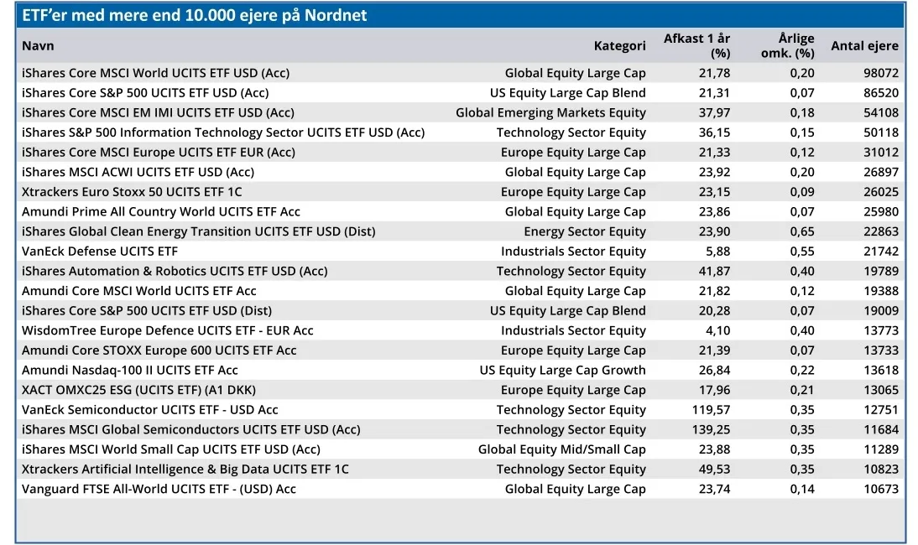The width and height of the screenshot is (918, 545).
Task: Click owner count '22863'
Action: pos(881,231)
